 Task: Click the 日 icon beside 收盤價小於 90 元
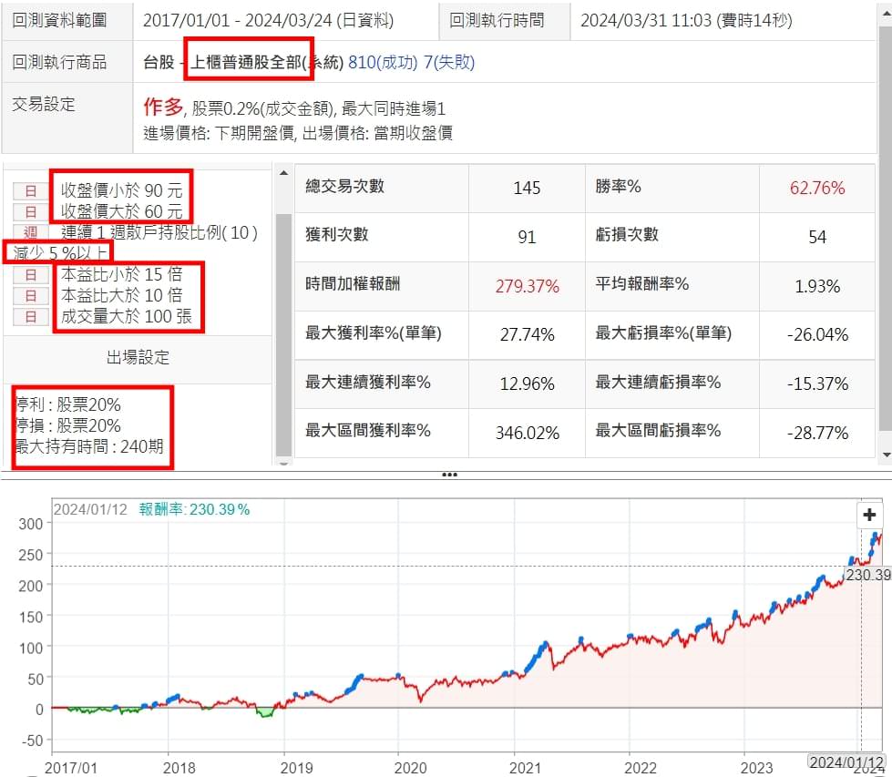[x=30, y=191]
